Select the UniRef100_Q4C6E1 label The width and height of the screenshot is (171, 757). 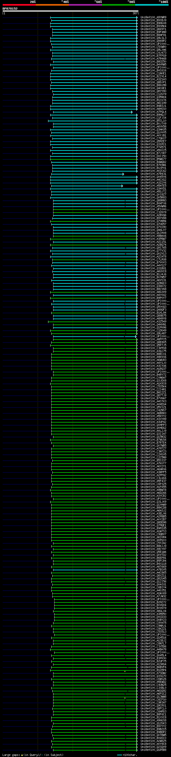[x=153, y=88]
